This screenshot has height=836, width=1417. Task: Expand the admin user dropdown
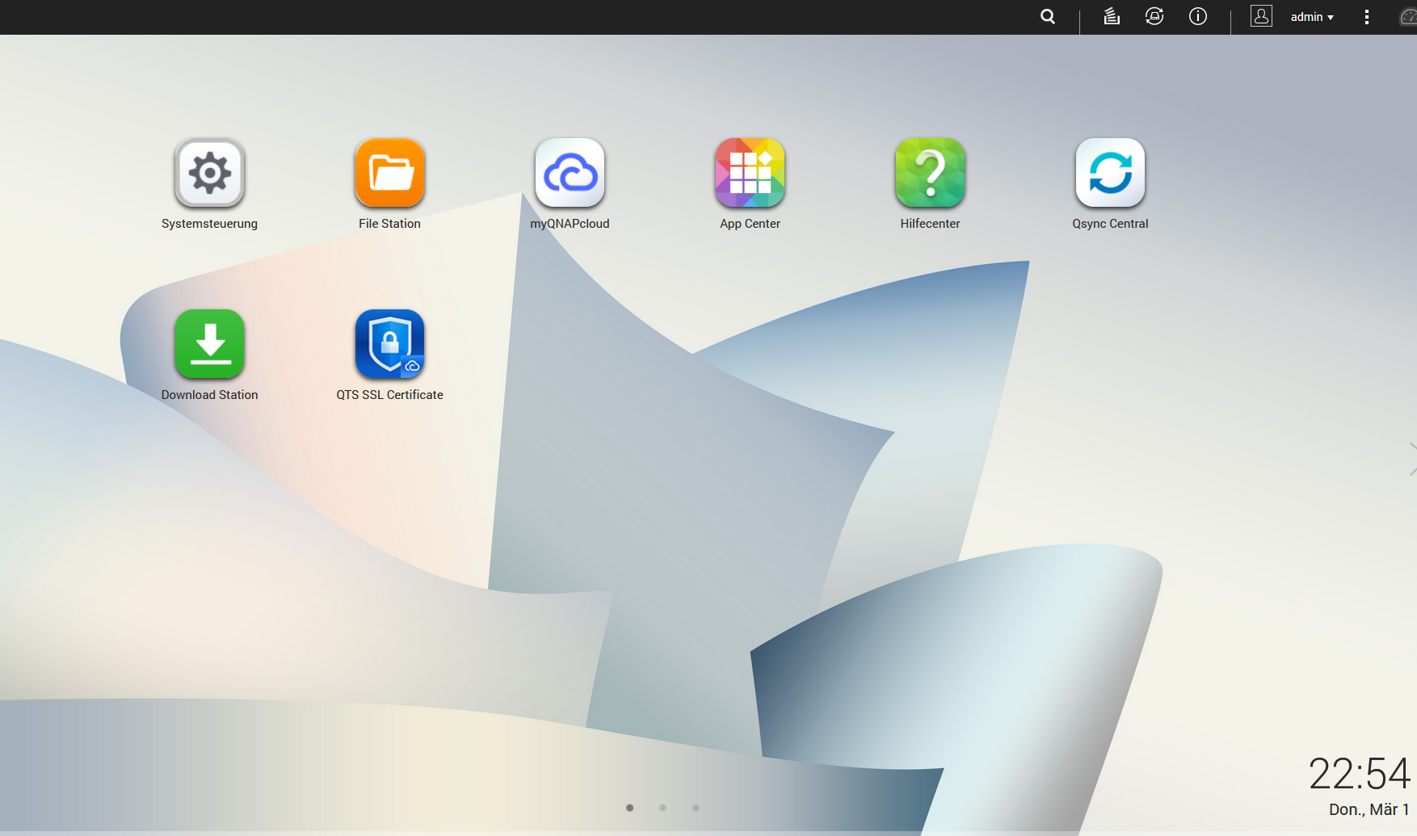coord(1312,17)
